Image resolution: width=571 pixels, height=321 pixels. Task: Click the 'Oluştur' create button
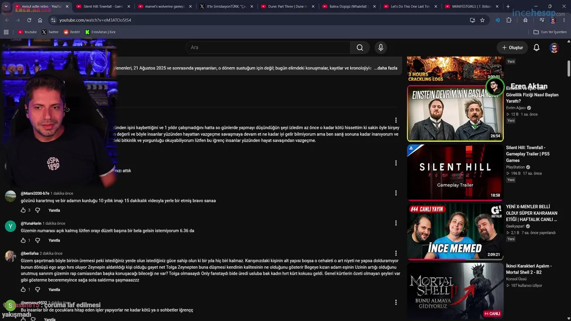pyautogui.click(x=512, y=48)
